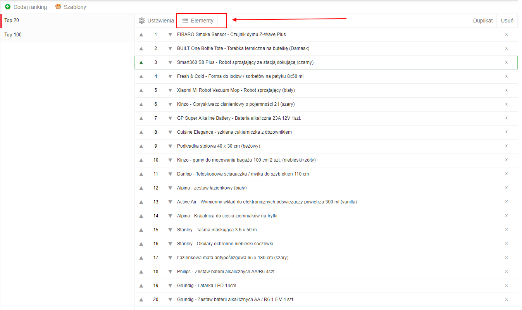Move Alpina Krajalnica item down
Image resolution: width=522 pixels, height=310 pixels.
coord(170,216)
